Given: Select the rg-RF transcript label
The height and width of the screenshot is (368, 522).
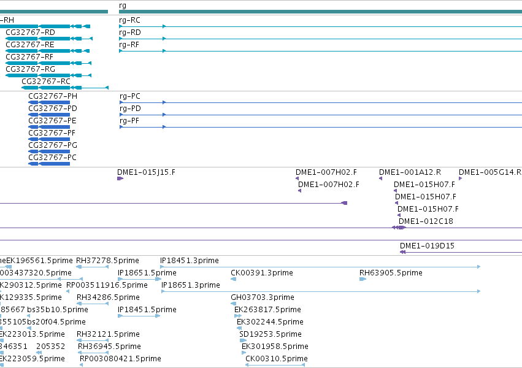Looking at the screenshot, I should click(129, 45).
